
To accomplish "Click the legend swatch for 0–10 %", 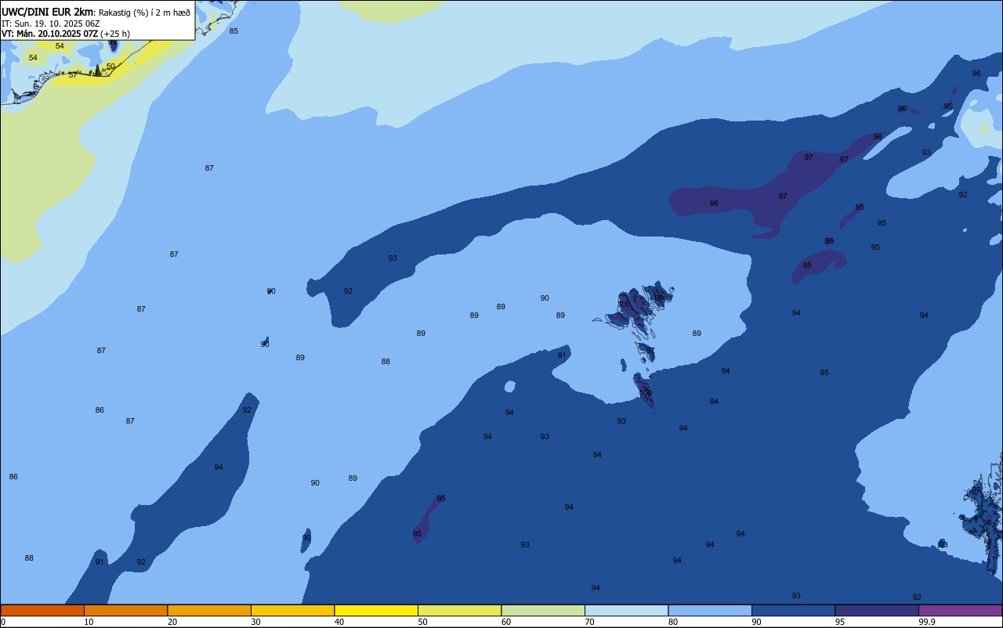I will 42,610.
